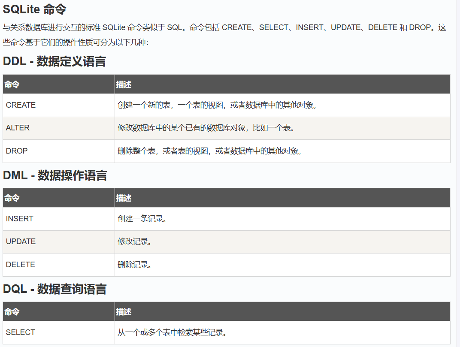460x347 pixels.
Task: Select the ALTER command cell
Action: pos(18,128)
